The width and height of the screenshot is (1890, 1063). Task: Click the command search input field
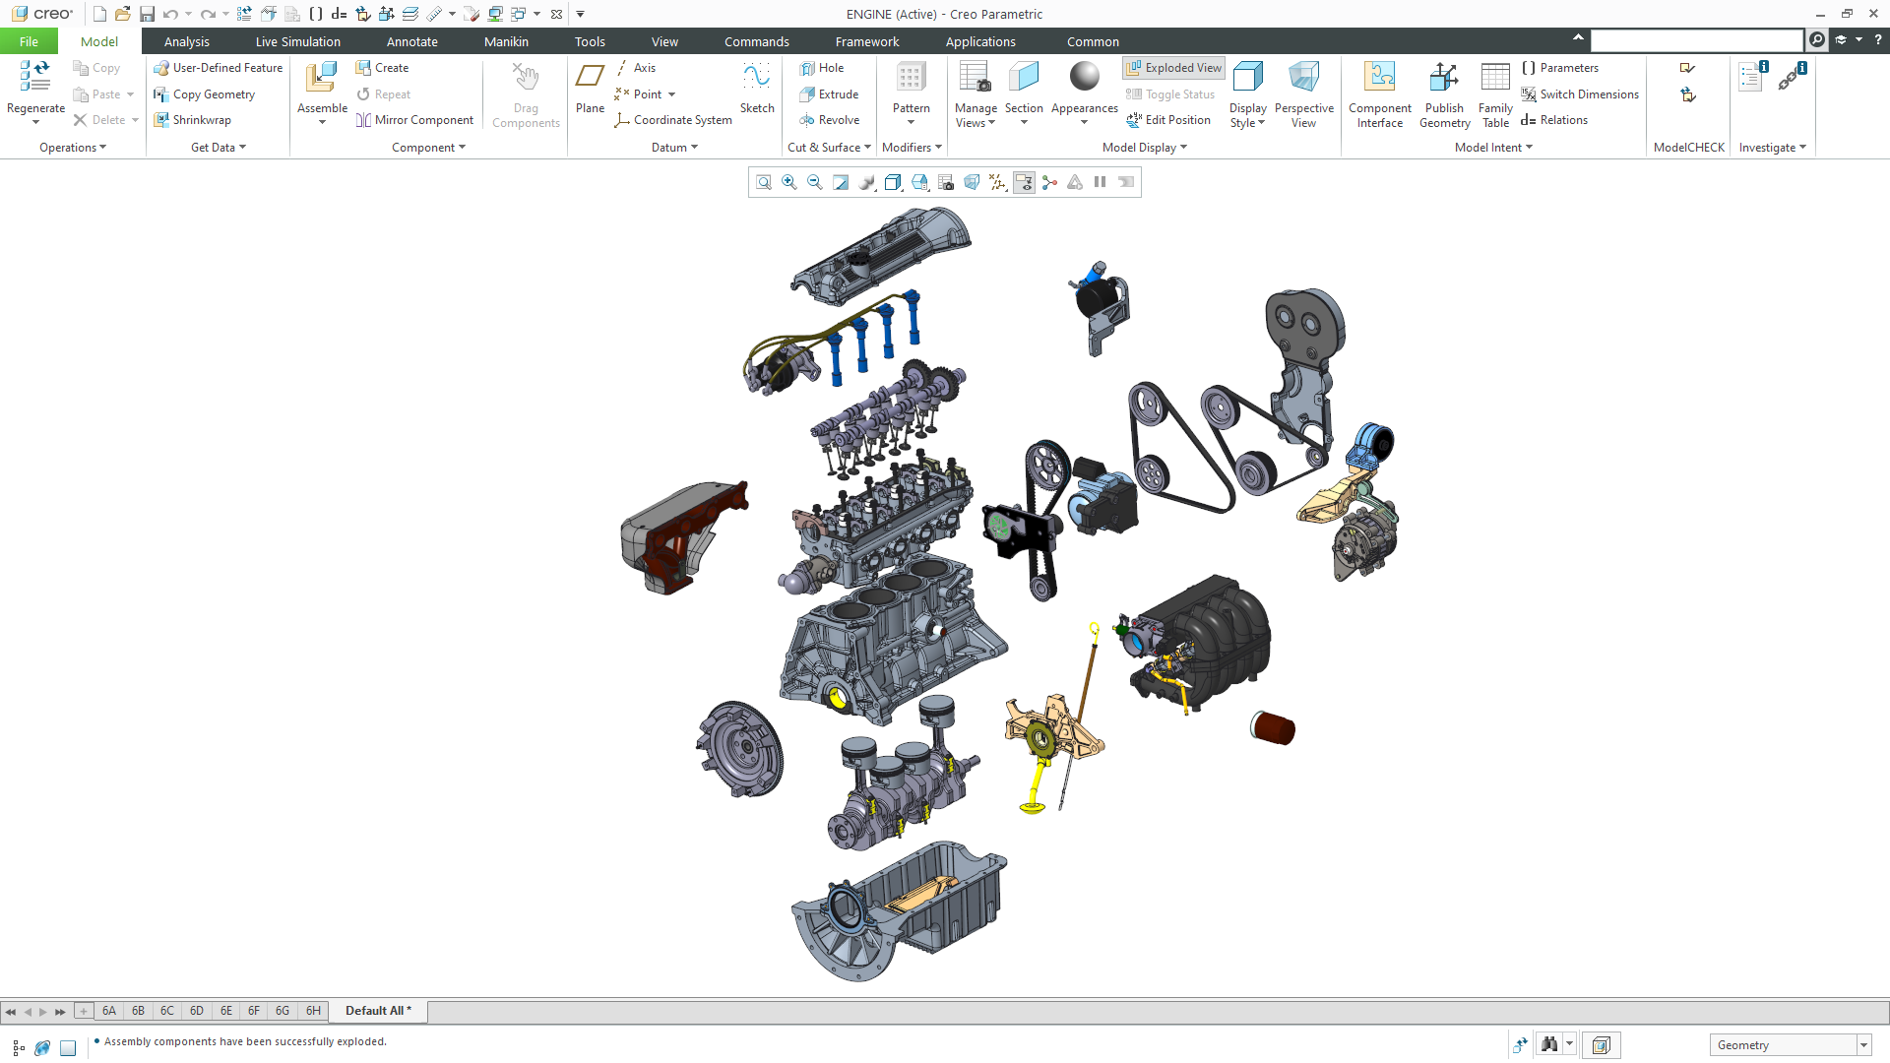[1696, 40]
